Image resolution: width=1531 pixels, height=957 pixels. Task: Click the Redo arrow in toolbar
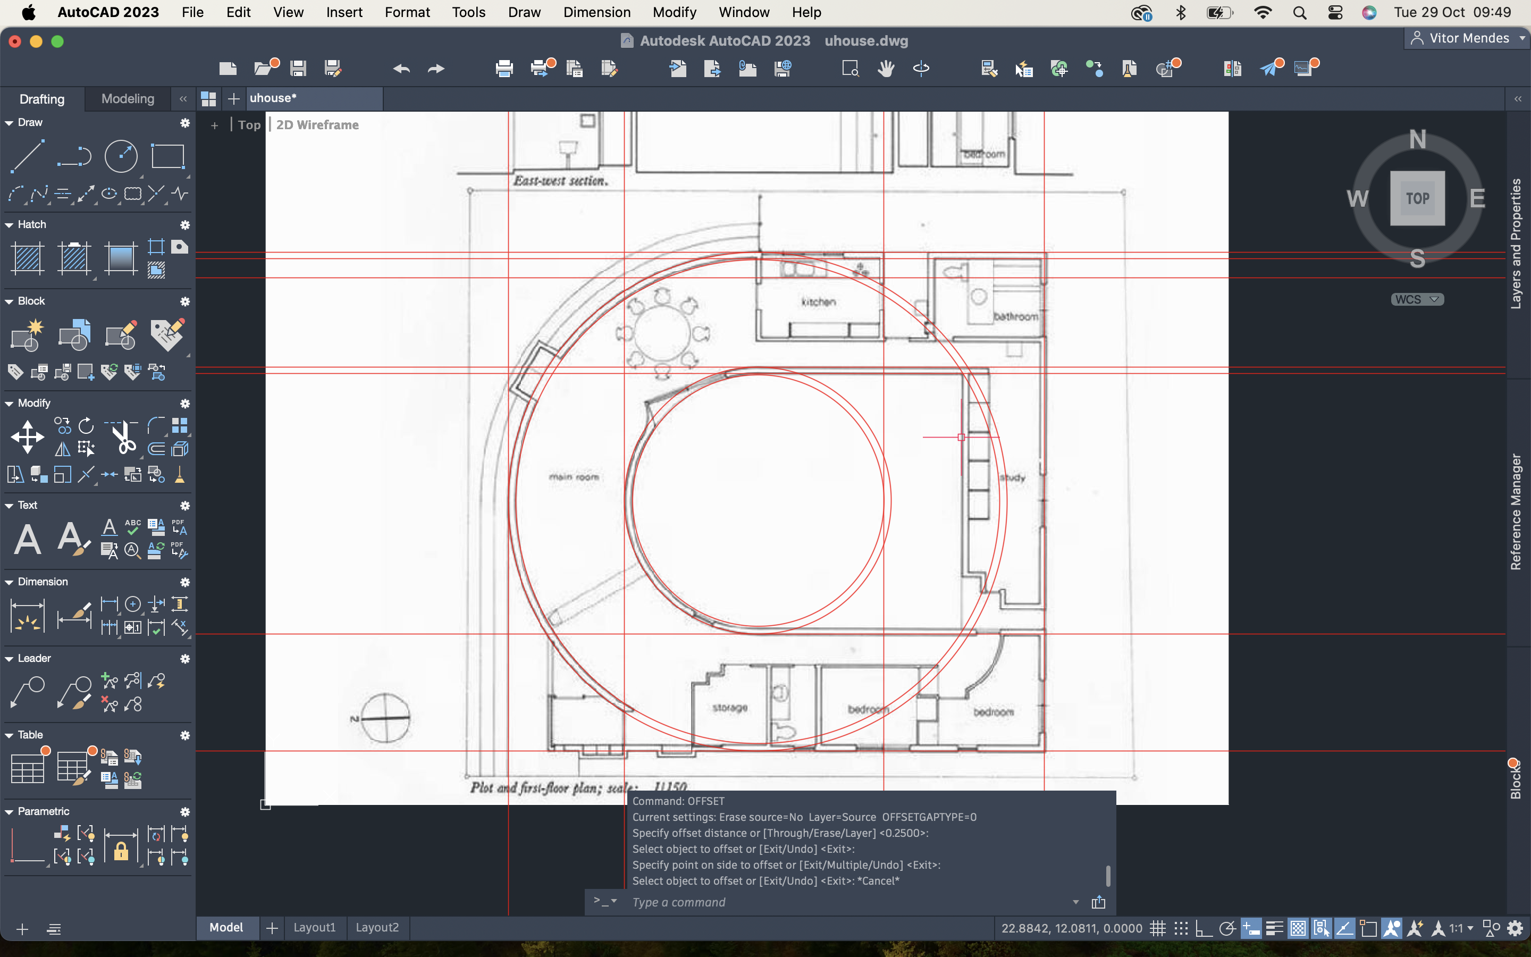(x=436, y=69)
